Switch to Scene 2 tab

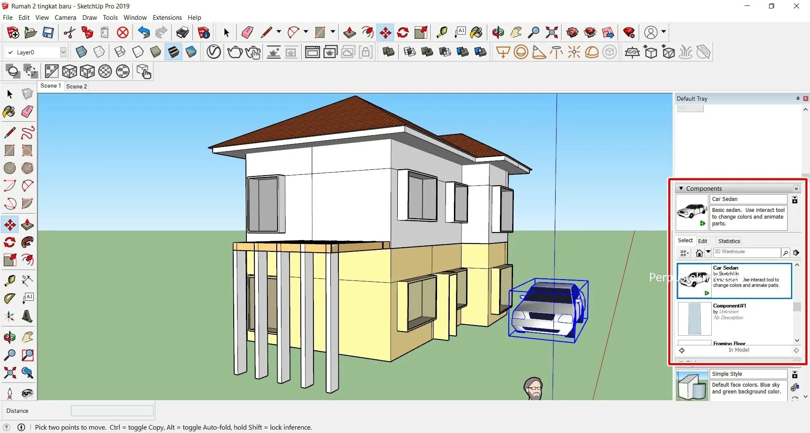76,86
